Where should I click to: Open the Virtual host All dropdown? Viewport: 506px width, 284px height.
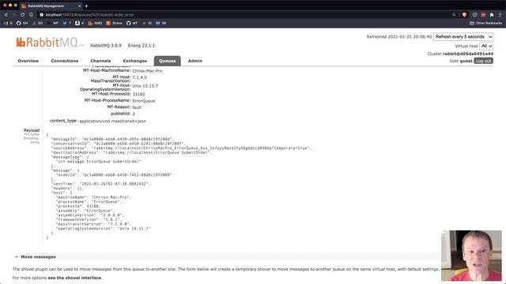(486, 46)
